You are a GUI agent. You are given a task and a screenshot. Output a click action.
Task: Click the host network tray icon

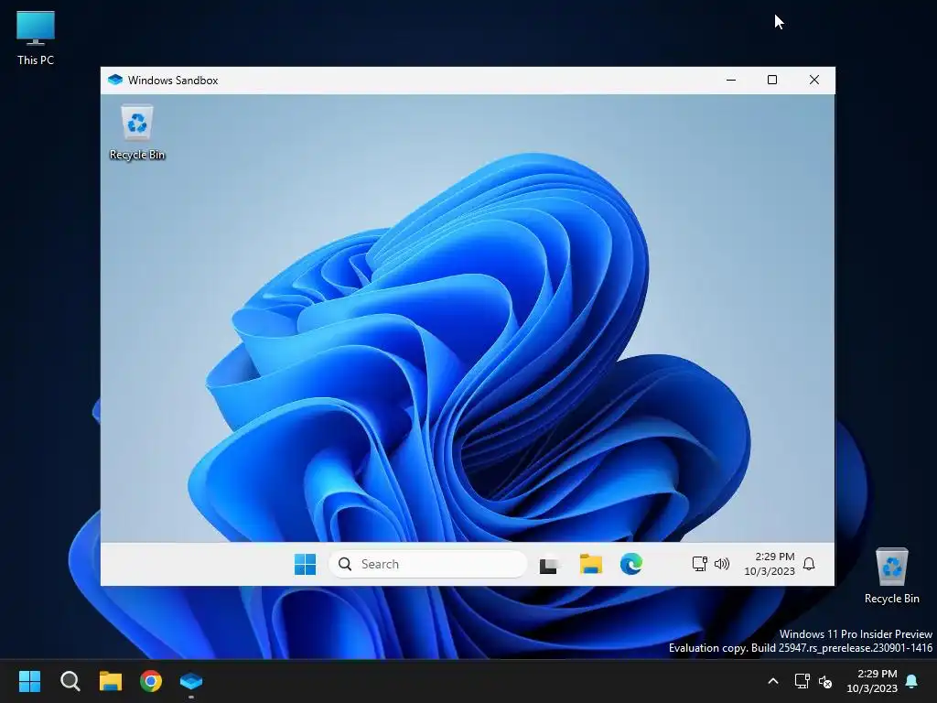(802, 681)
